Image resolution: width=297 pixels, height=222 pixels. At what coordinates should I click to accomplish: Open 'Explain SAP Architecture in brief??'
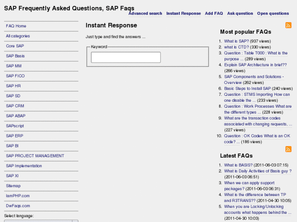click(x=255, y=65)
